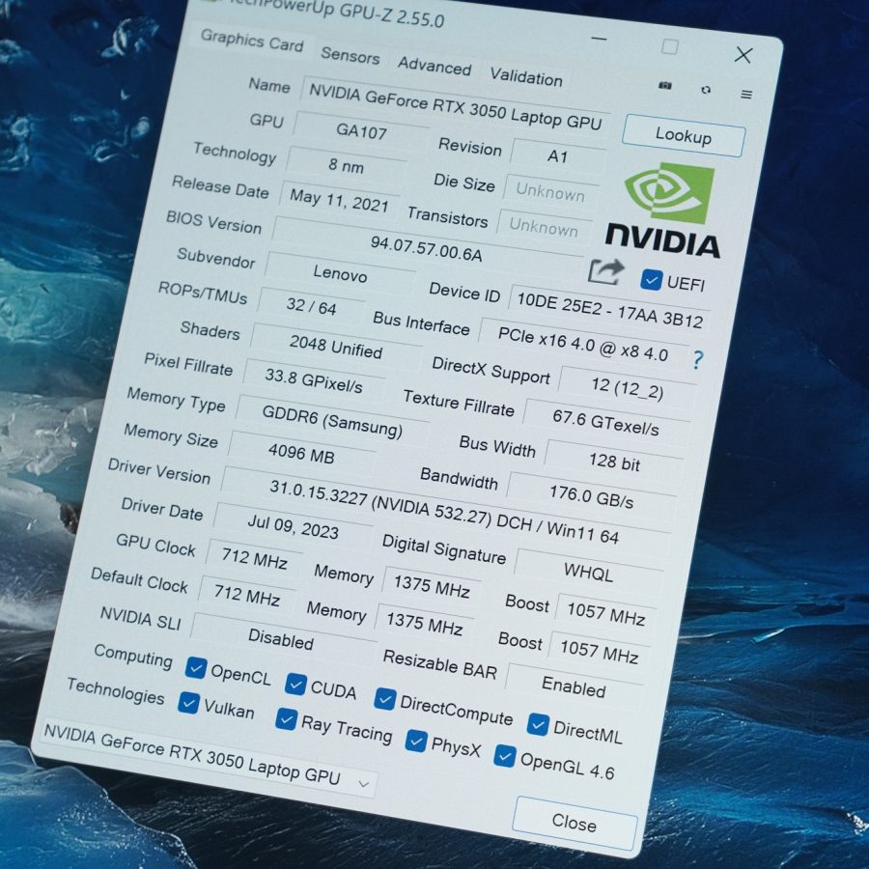Click the Driver Date value Jul 09, 2023
The height and width of the screenshot is (869, 869).
293,526
